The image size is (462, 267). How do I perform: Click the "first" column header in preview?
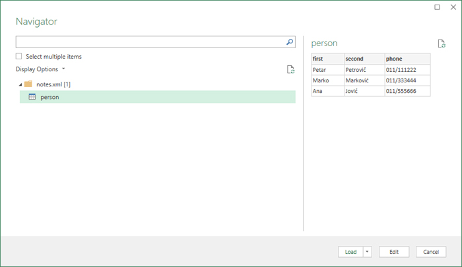tap(327, 59)
